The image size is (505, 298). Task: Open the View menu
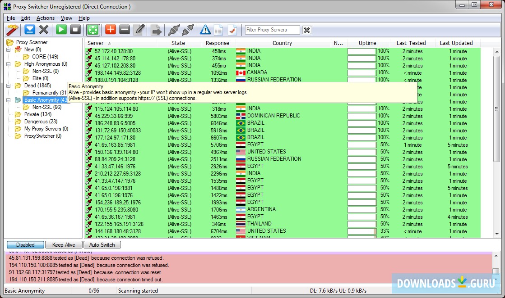pos(66,18)
